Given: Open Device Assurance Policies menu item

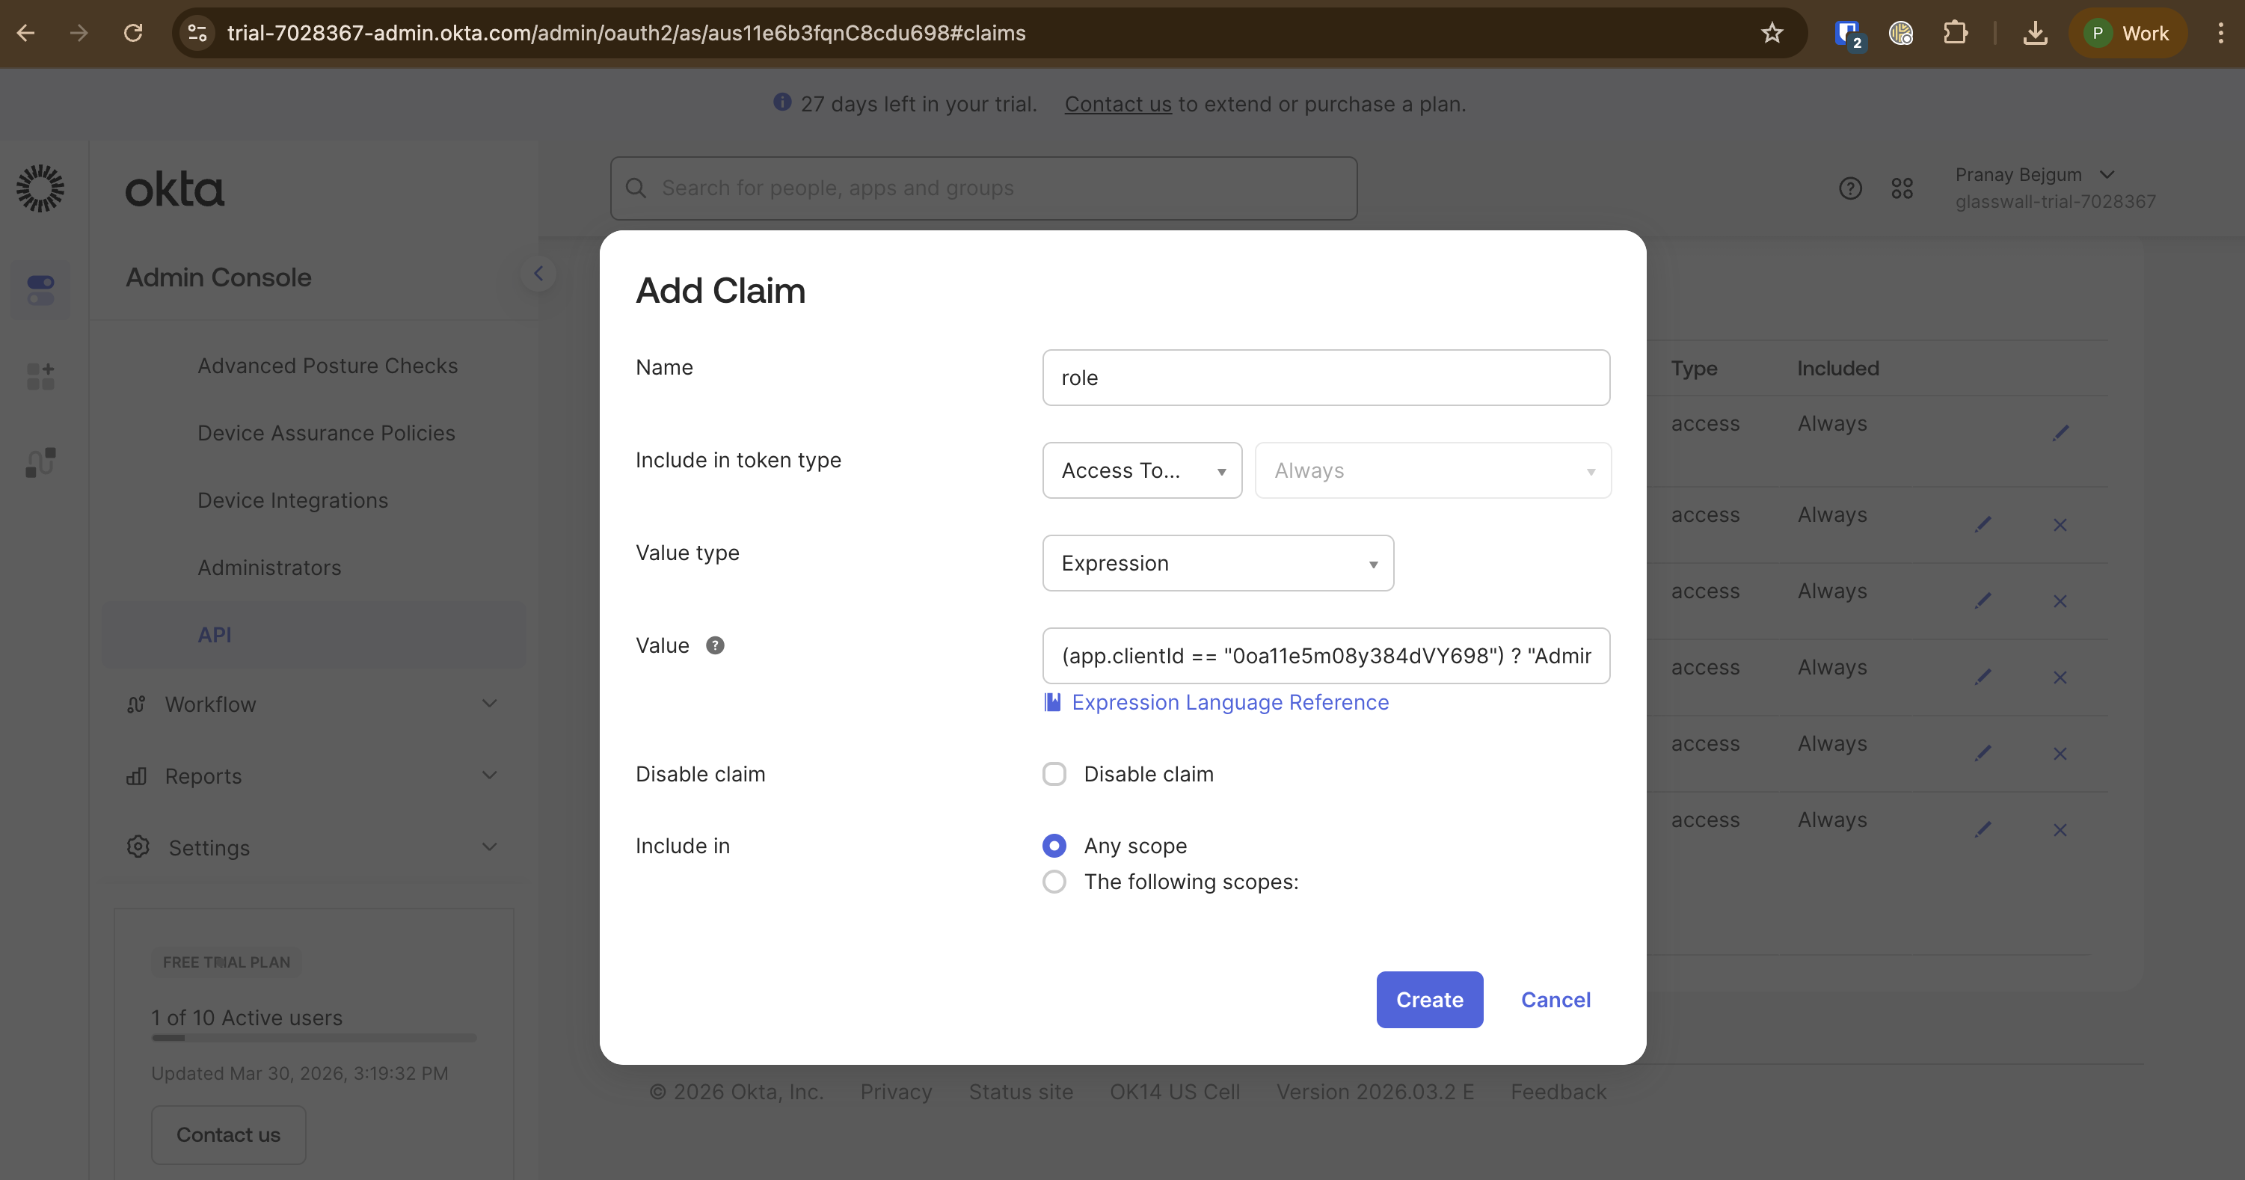Looking at the screenshot, I should tap(326, 432).
